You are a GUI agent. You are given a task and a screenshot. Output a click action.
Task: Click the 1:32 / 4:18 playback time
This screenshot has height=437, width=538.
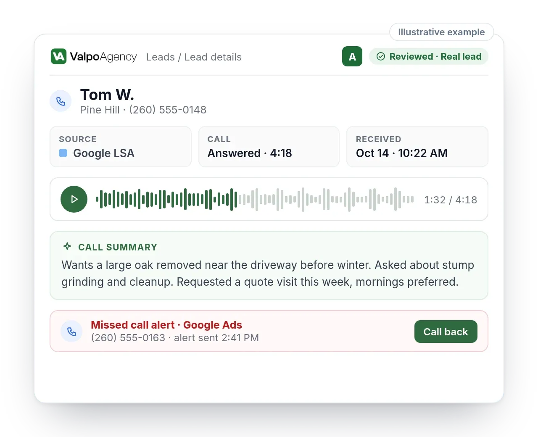[x=451, y=200]
